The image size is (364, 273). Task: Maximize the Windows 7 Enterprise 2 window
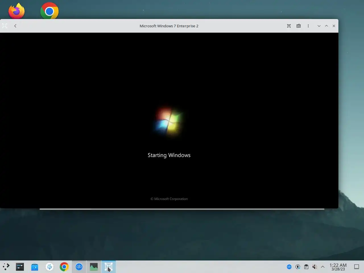pos(326,26)
